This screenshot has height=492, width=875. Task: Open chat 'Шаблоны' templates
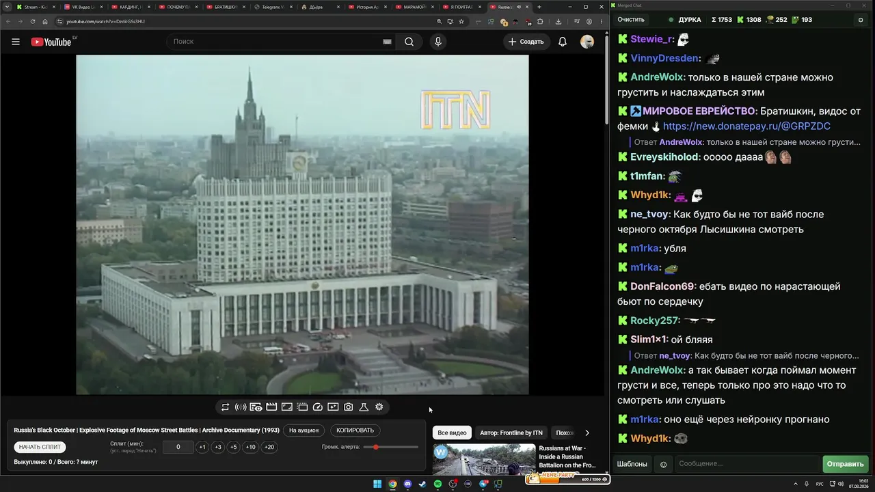[632, 464]
